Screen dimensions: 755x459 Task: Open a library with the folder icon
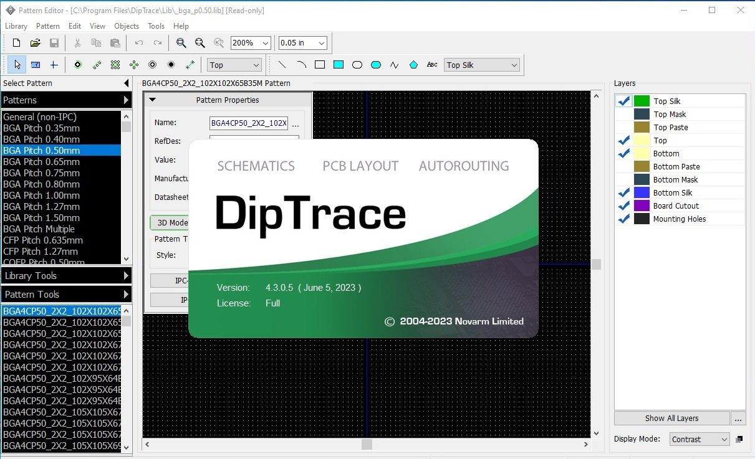36,43
